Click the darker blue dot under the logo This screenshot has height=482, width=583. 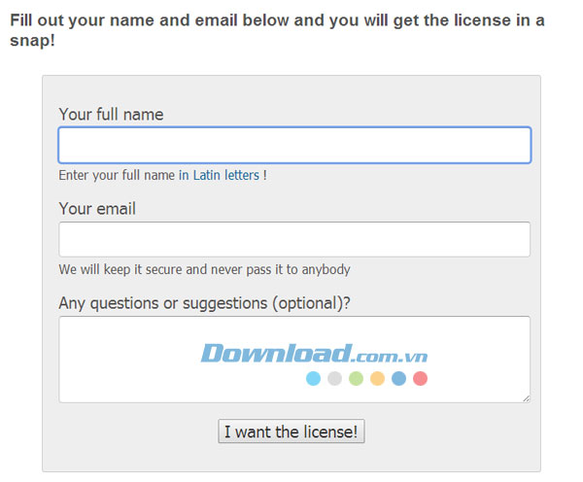pos(398,378)
